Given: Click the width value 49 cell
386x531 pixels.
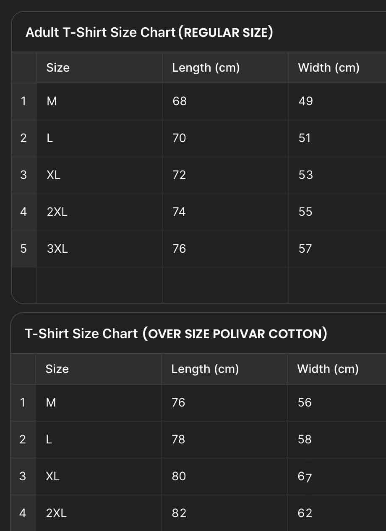Looking at the screenshot, I should (306, 101).
